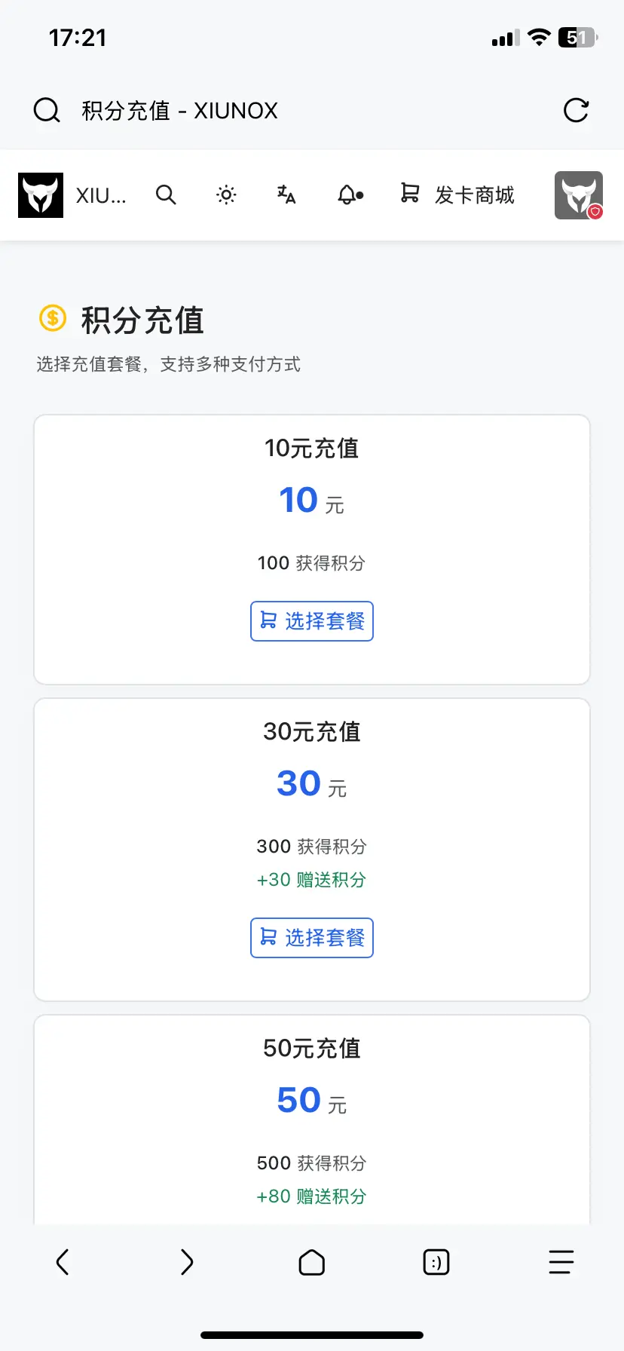The width and height of the screenshot is (624, 1351).
Task: Tap the page title in address bar
Action: (179, 111)
